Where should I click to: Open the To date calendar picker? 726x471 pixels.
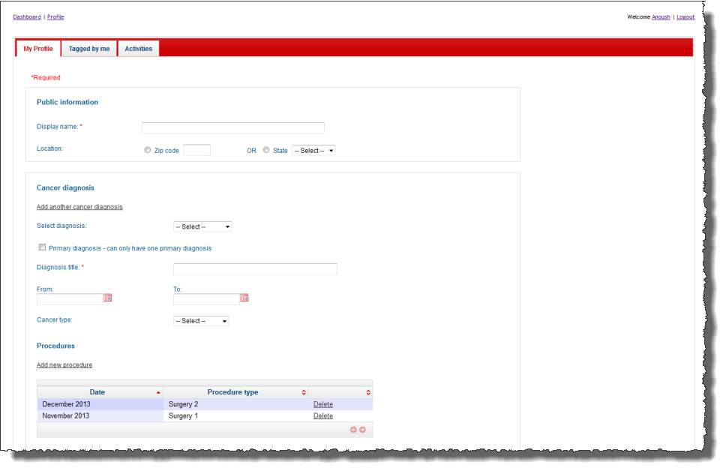[x=244, y=298]
